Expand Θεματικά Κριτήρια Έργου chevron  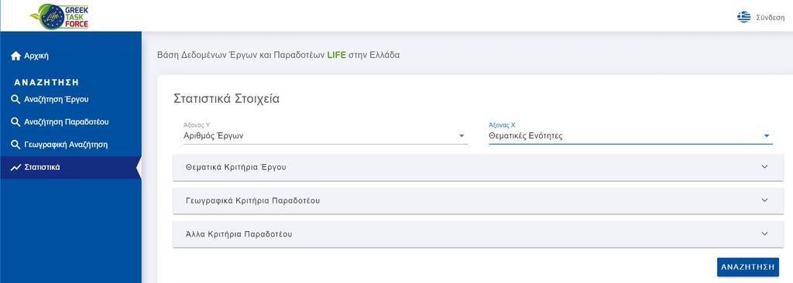(764, 167)
